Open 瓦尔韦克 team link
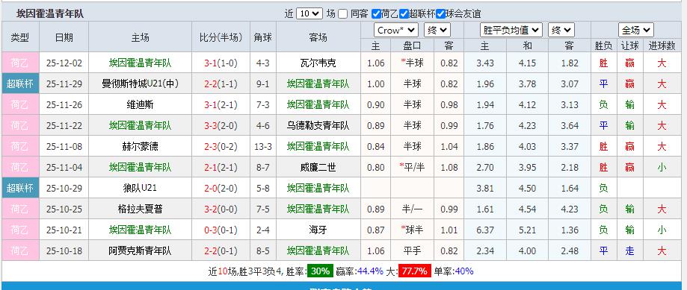The height and width of the screenshot is (290, 687). tap(318, 63)
